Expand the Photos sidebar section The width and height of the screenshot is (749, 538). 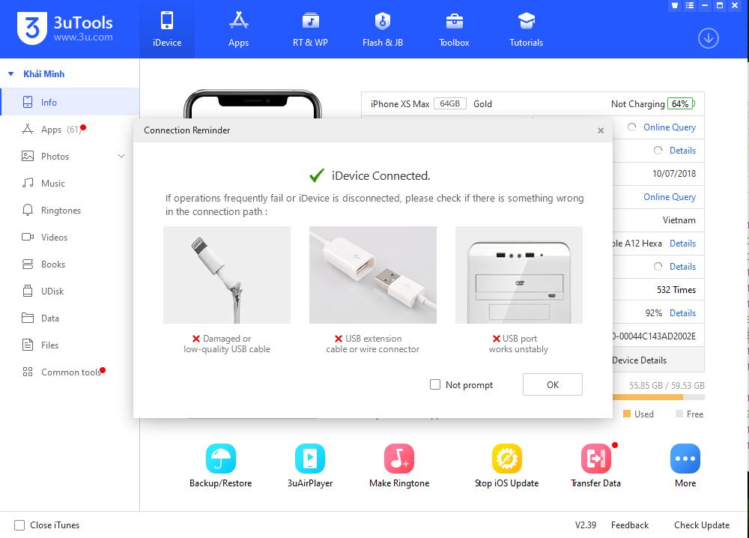[x=120, y=156]
